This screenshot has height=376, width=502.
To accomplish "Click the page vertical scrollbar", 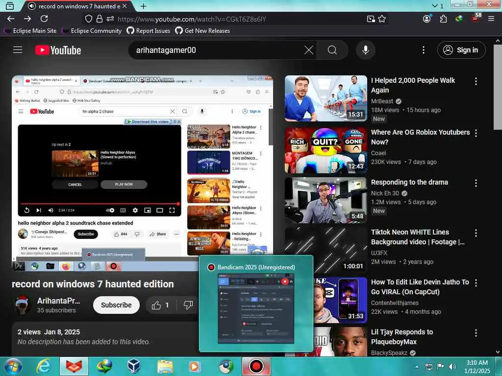I will click(498, 87).
